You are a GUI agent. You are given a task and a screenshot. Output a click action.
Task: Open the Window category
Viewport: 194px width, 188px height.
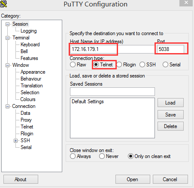21,65
